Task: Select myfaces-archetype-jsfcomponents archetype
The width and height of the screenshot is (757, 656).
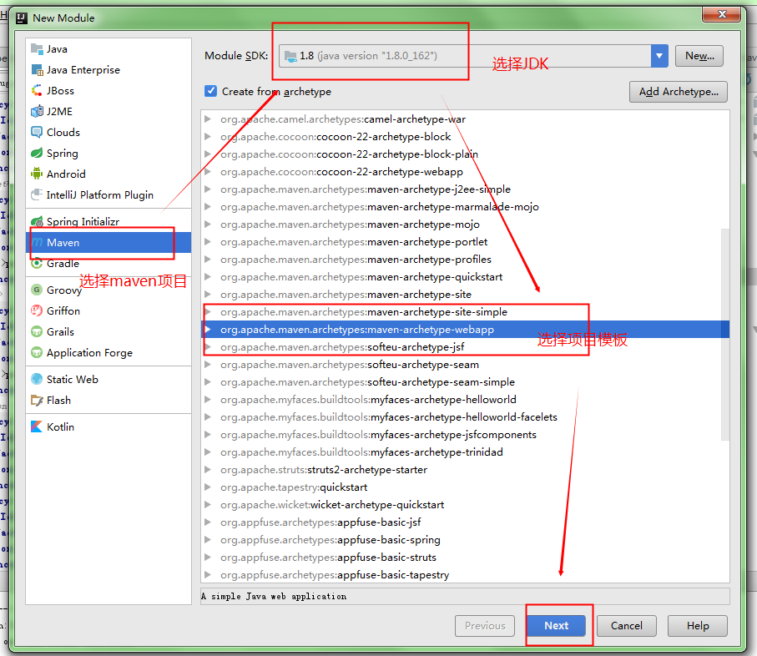Action: tap(466, 435)
